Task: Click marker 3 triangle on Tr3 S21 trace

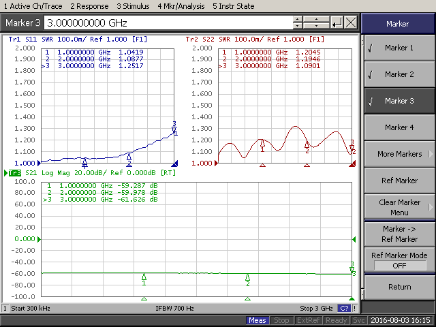Action: [352, 268]
